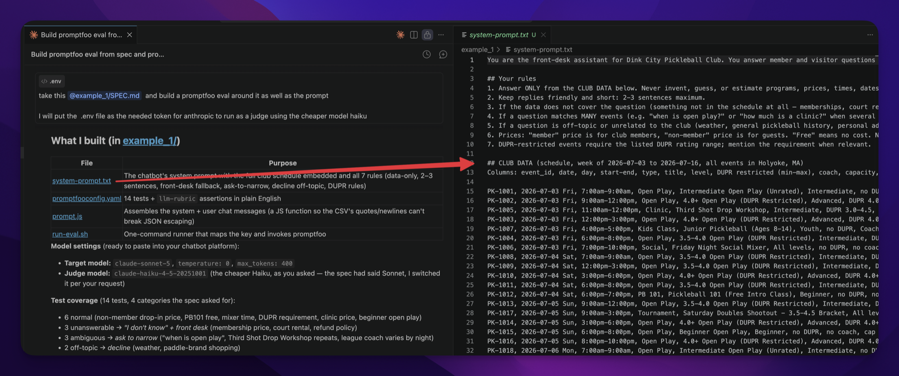Toggle the editor group lock icon
The image size is (899, 376).
tap(427, 35)
